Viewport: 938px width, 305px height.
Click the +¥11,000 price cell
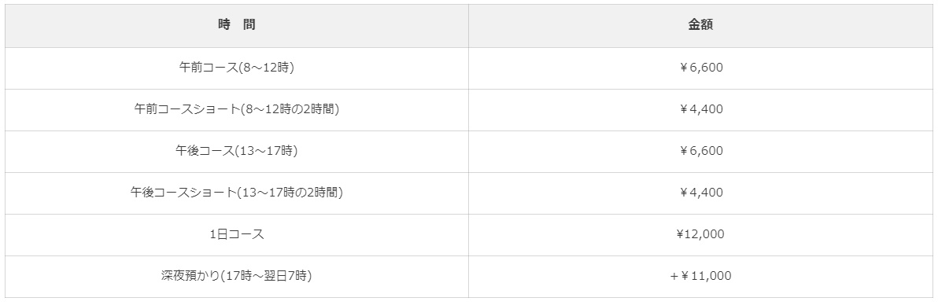700,276
